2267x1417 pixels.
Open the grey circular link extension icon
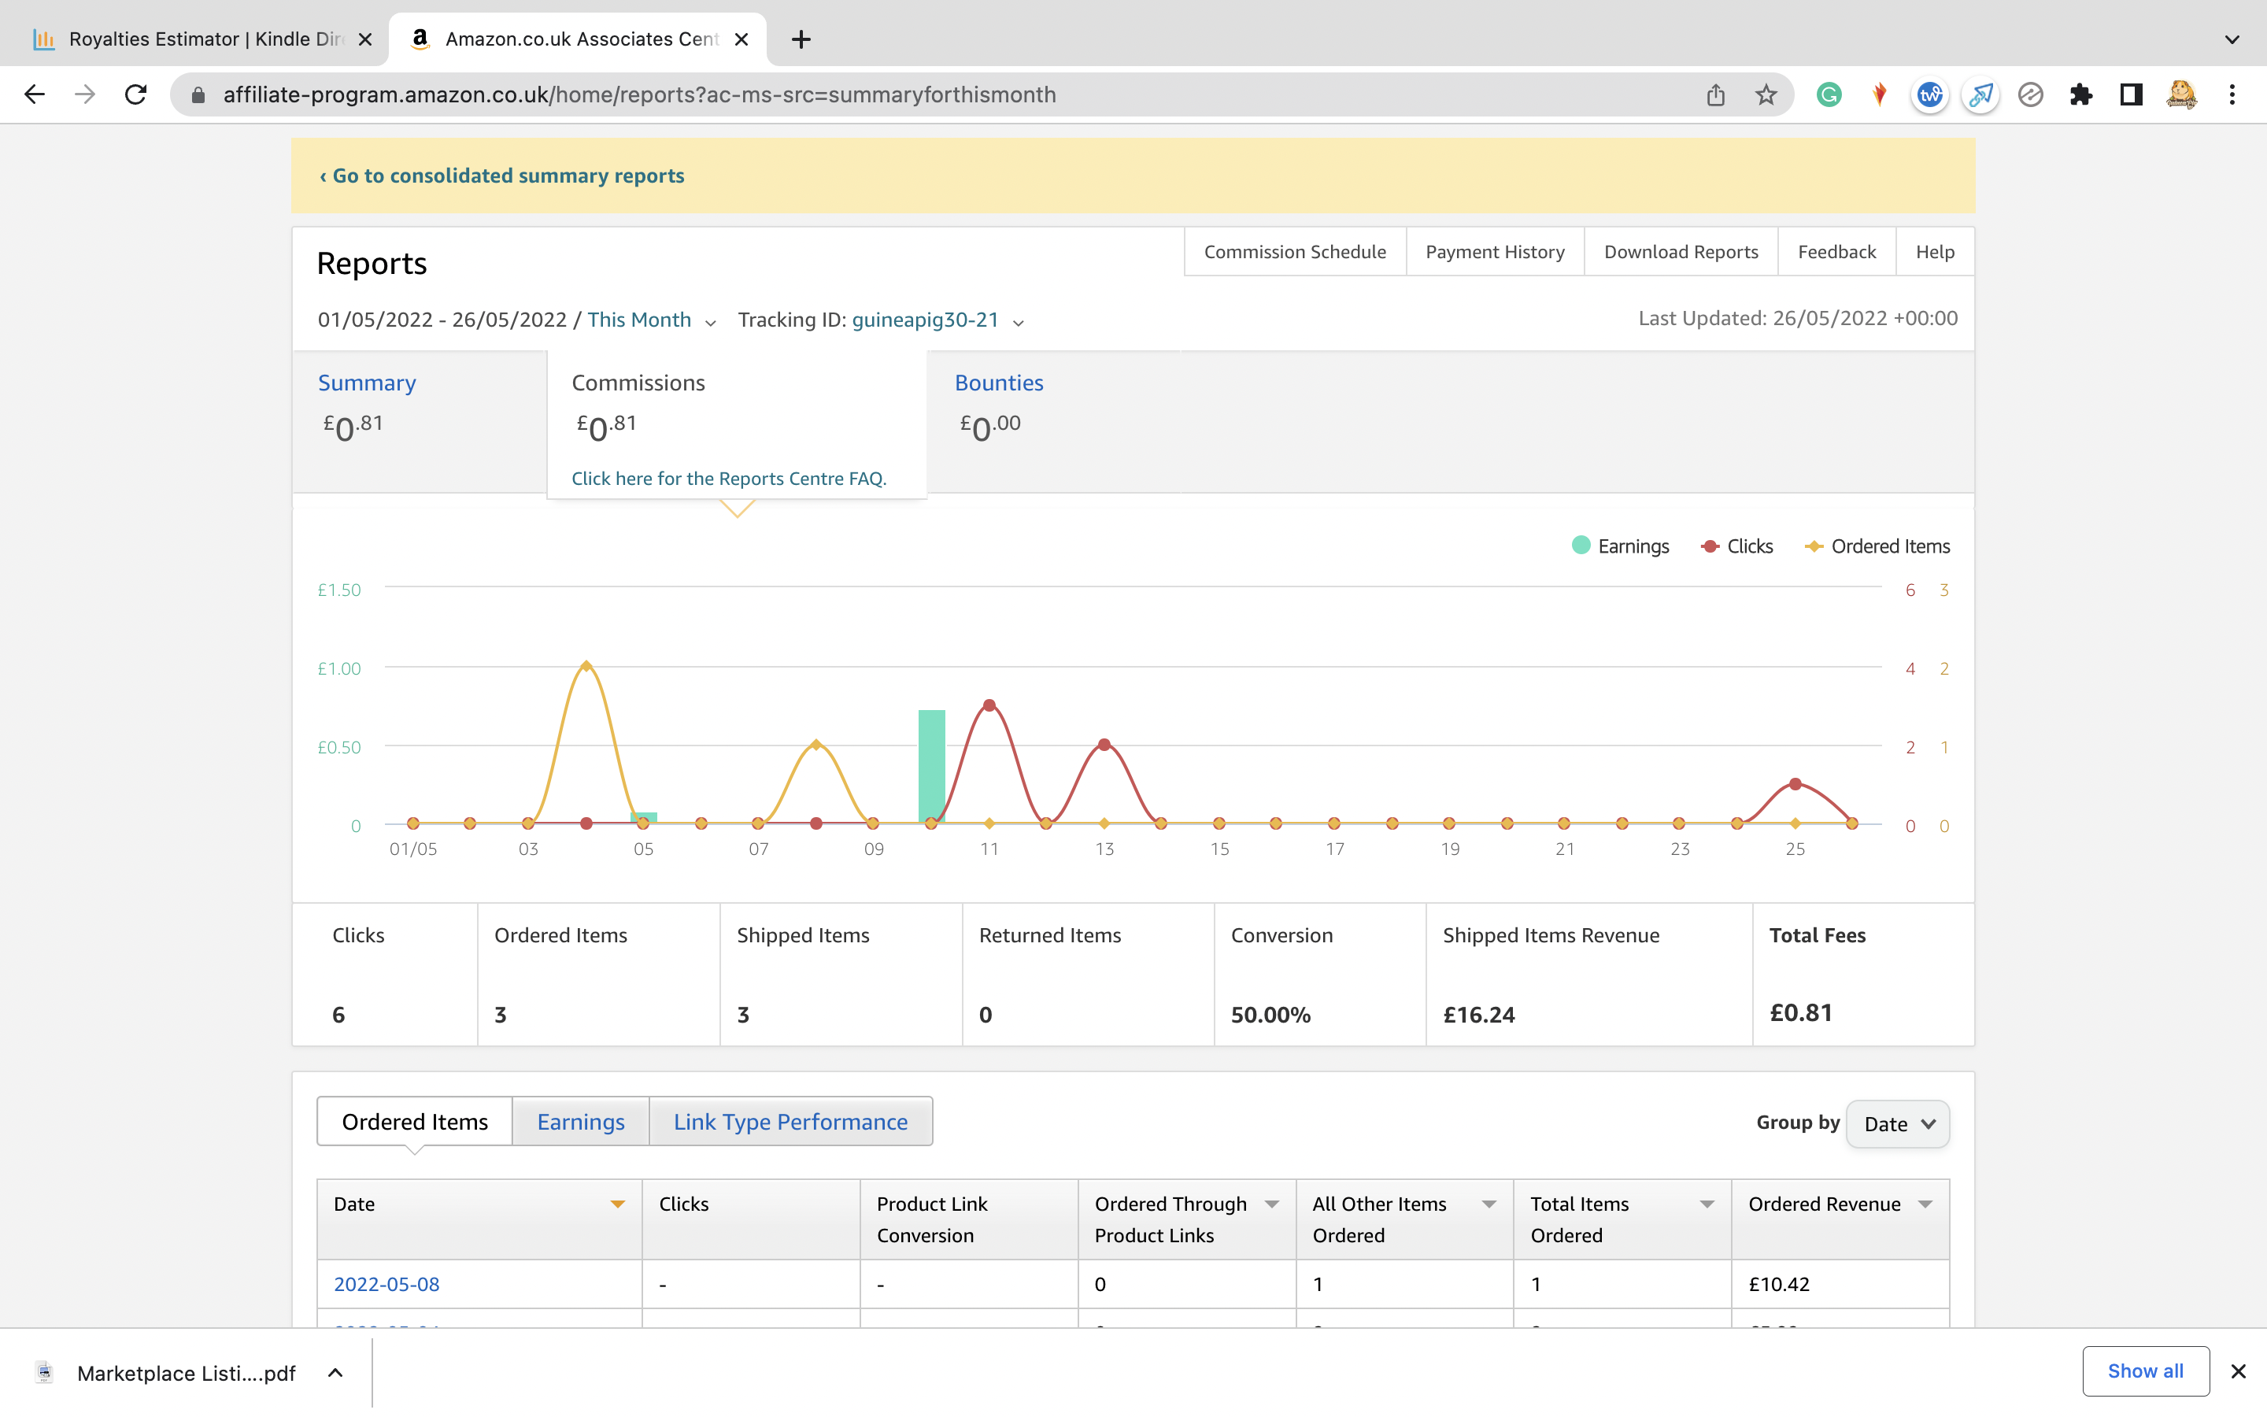click(2030, 94)
